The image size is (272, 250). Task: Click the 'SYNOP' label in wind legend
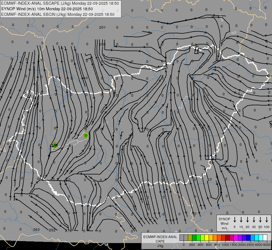[x=224, y=219]
